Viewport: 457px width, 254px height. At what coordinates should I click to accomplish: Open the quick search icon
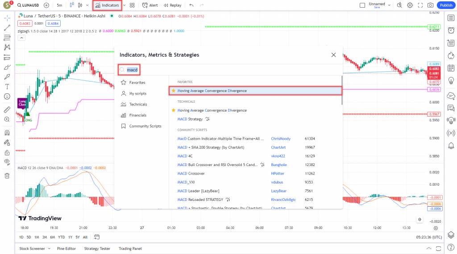(399, 5)
